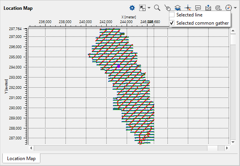Image resolution: width=240 pixels, height=166 pixels.
Task: Click the export map image icon
Action: click(208, 7)
